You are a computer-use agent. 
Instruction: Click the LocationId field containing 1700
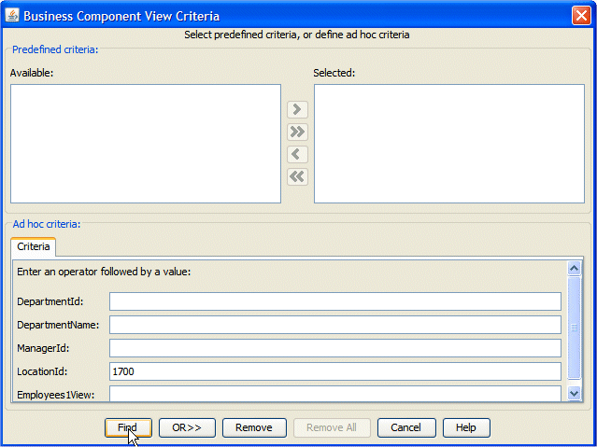pos(335,371)
